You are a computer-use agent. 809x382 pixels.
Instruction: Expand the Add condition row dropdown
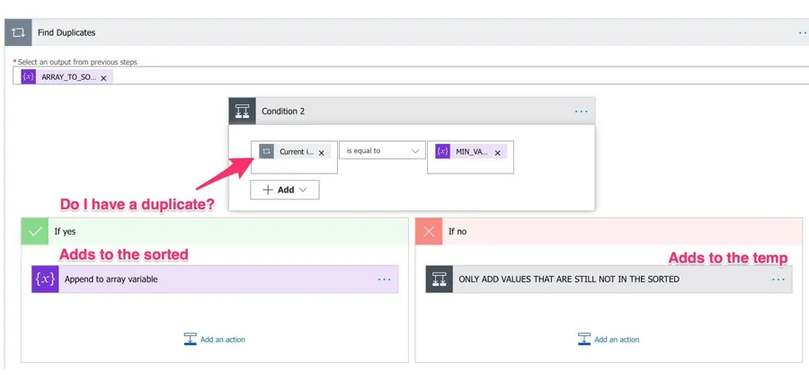(x=285, y=190)
